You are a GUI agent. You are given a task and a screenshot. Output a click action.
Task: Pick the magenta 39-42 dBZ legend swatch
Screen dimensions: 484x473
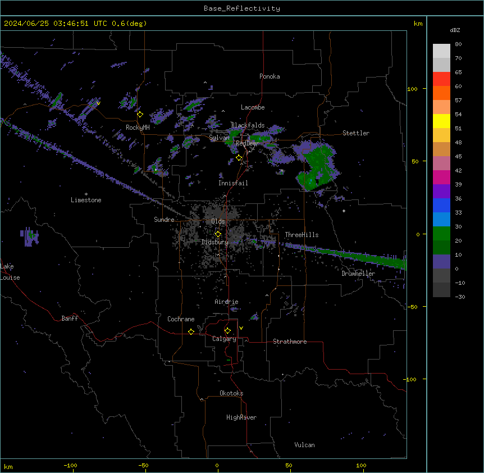click(x=441, y=177)
